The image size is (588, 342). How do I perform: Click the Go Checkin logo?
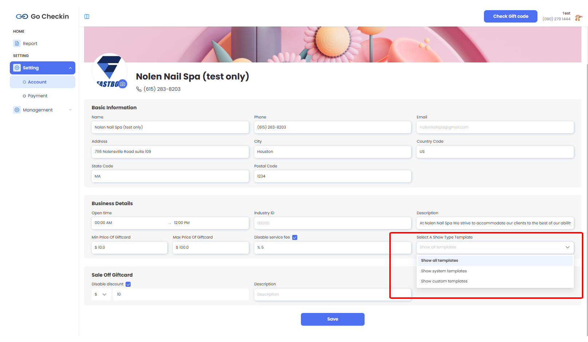point(42,16)
